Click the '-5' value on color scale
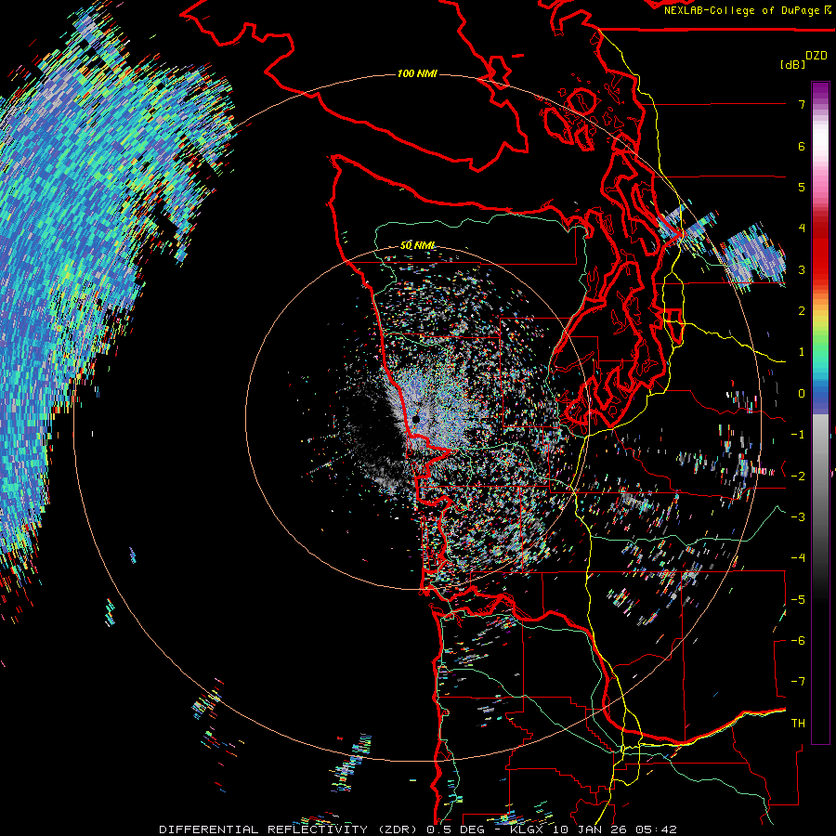This screenshot has width=836, height=836. coord(798,600)
